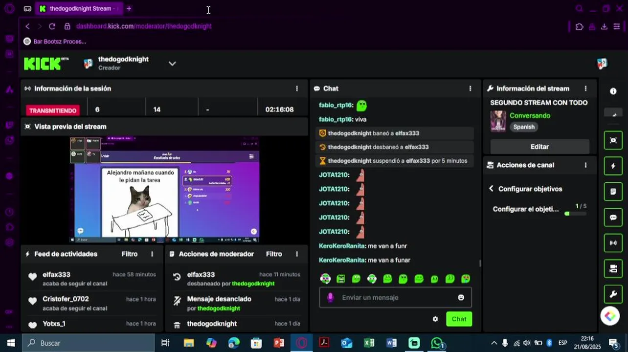The image size is (628, 352).
Task: Open PowerPoint from the taskbar
Action: 279,343
